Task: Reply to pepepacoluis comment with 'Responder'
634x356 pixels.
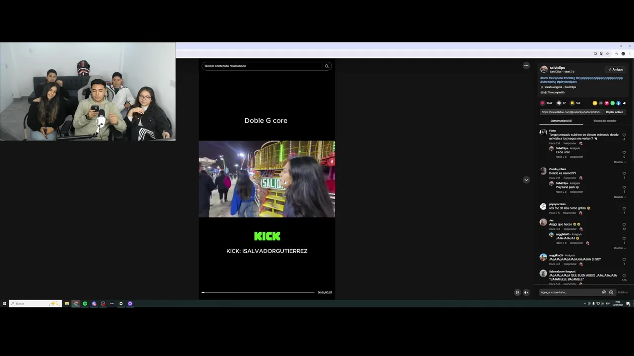Action: [x=570, y=213]
